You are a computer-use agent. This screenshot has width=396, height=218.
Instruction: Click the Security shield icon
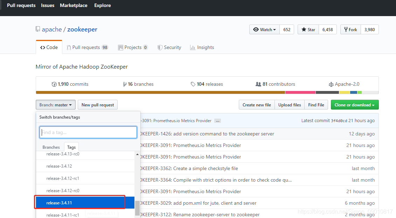(x=160, y=48)
